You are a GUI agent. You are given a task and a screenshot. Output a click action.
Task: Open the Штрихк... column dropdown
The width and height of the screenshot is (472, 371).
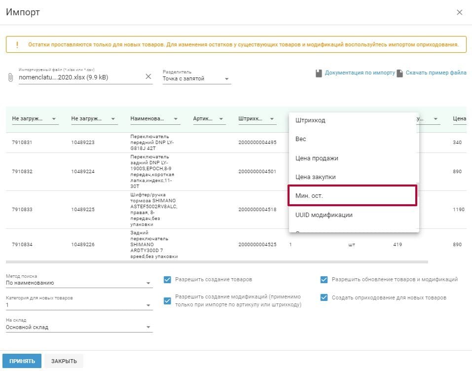(257, 118)
